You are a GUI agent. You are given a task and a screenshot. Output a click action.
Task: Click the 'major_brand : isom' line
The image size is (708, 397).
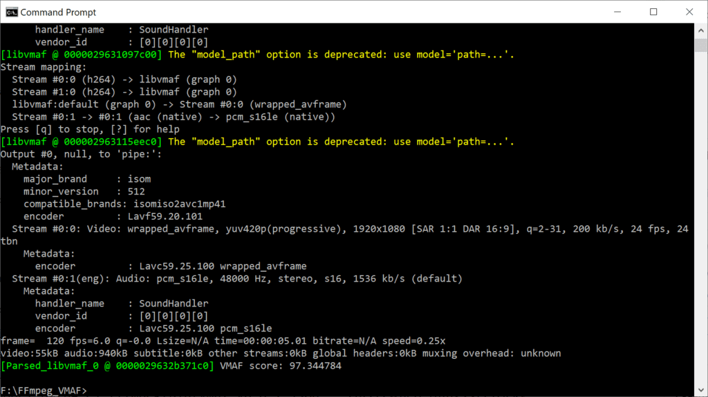[x=87, y=179]
